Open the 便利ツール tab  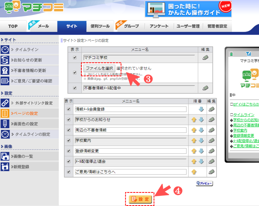tap(100, 26)
